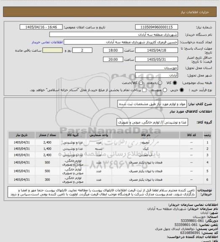Click the general description field
This screenshot has height=242, width=220.
[152, 104]
